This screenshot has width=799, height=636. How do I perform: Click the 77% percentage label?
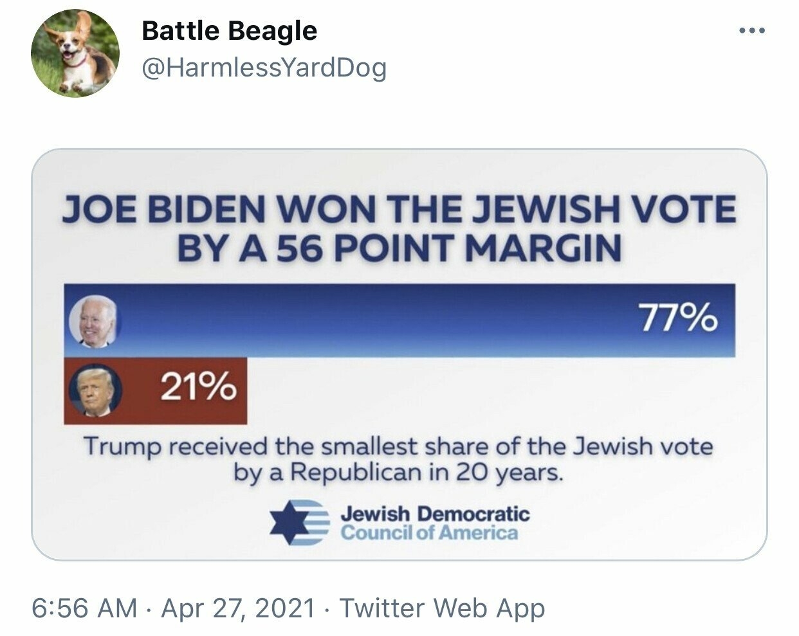tap(677, 318)
